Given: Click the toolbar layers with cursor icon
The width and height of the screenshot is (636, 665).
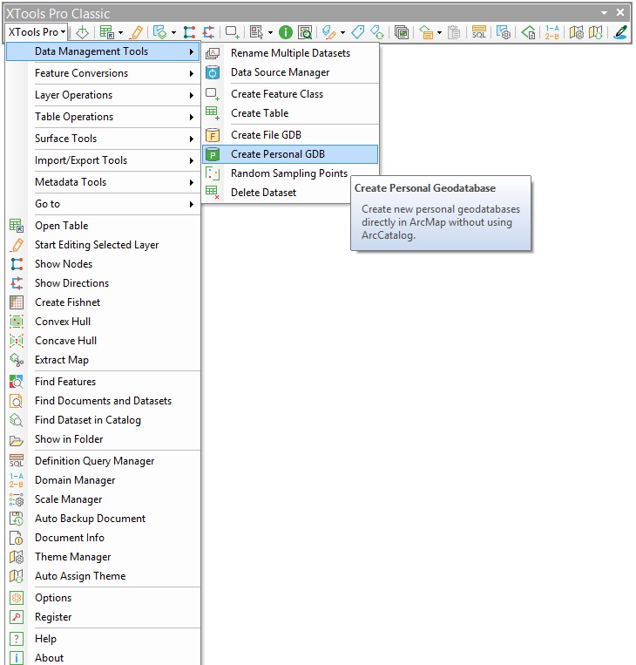Looking at the screenshot, I should 159,32.
